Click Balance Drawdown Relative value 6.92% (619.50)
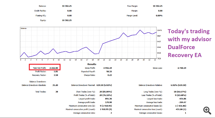The image size is (215, 118). point(178,85)
